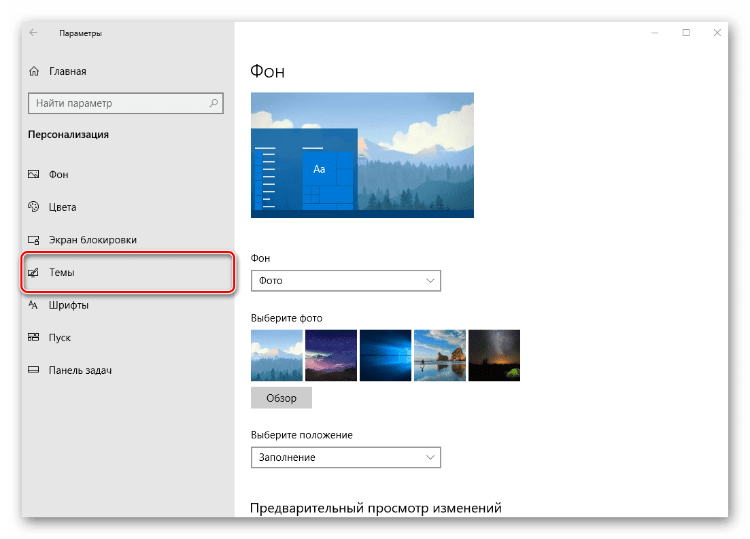Open Панель задач settings
The image size is (750, 539).
click(129, 370)
